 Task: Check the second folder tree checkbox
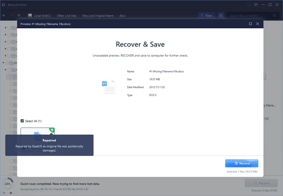pyautogui.click(x=9, y=35)
